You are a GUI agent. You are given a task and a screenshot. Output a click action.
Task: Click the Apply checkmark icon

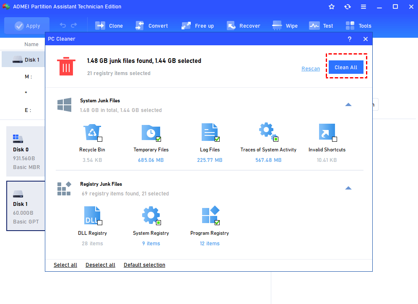coord(19,26)
